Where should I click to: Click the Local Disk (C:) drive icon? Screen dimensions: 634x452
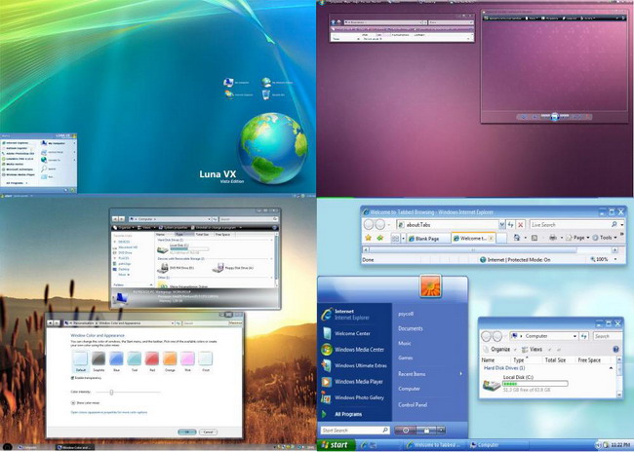(492, 387)
